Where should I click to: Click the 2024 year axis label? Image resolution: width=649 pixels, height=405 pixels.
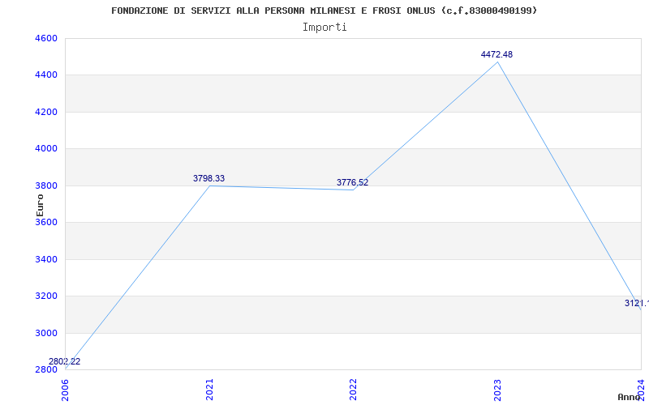641,390
